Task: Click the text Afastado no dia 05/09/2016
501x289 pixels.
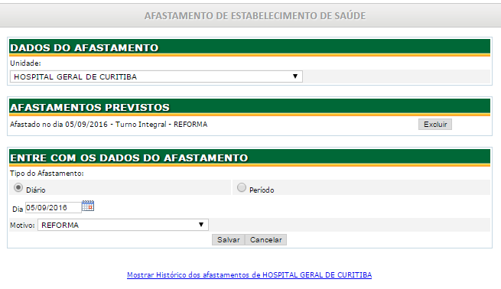Action: [59, 124]
